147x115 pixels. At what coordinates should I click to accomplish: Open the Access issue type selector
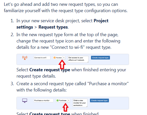coord(59,58)
